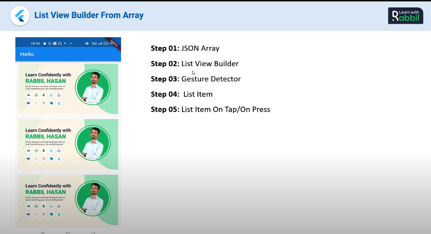Image resolution: width=431 pixels, height=234 pixels.
Task: Tap the Android recent apps navigation icon
Action: pos(43,232)
